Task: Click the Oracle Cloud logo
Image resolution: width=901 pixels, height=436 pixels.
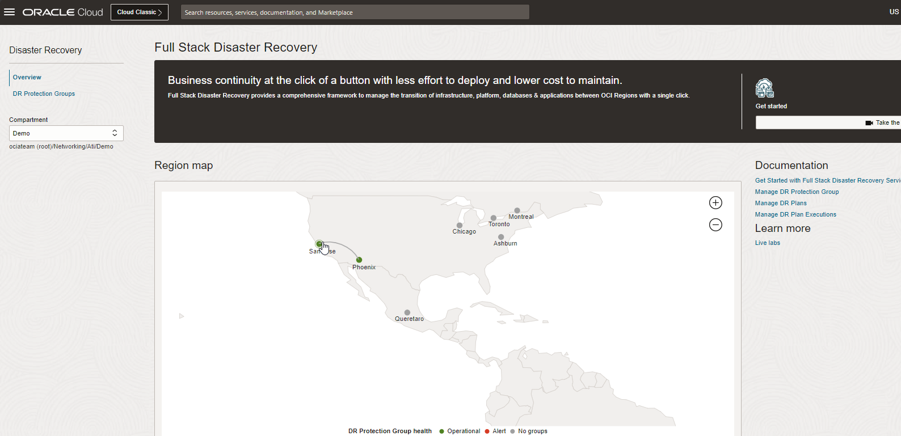Action: 62,12
